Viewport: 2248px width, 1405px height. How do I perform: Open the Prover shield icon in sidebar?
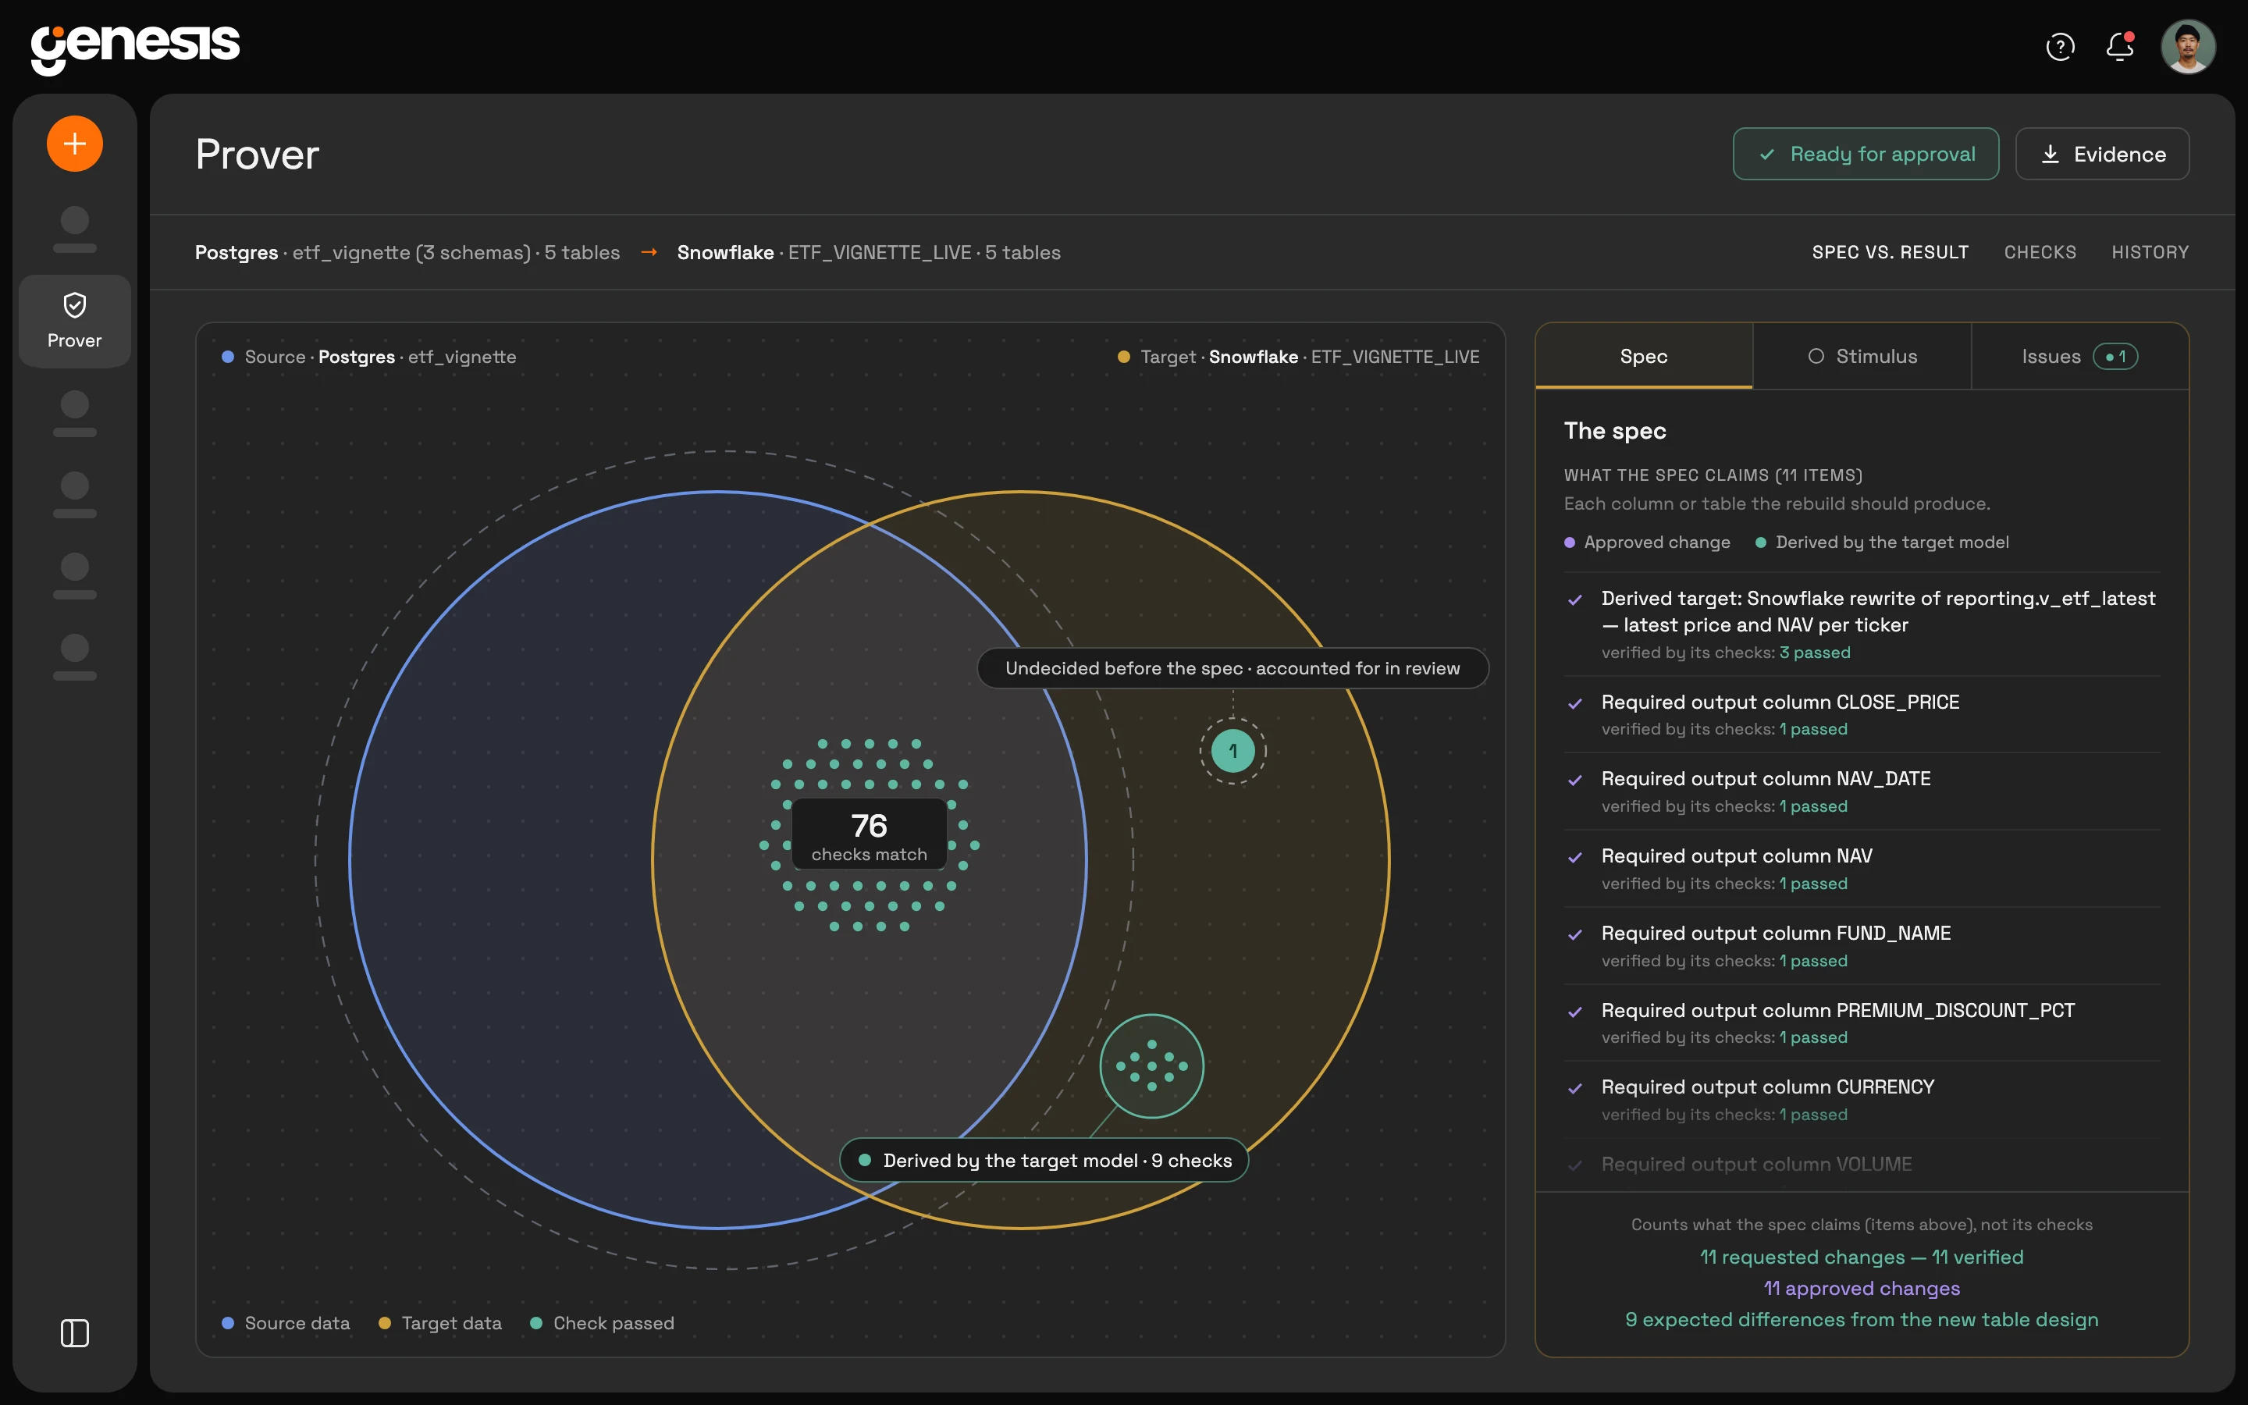74,304
